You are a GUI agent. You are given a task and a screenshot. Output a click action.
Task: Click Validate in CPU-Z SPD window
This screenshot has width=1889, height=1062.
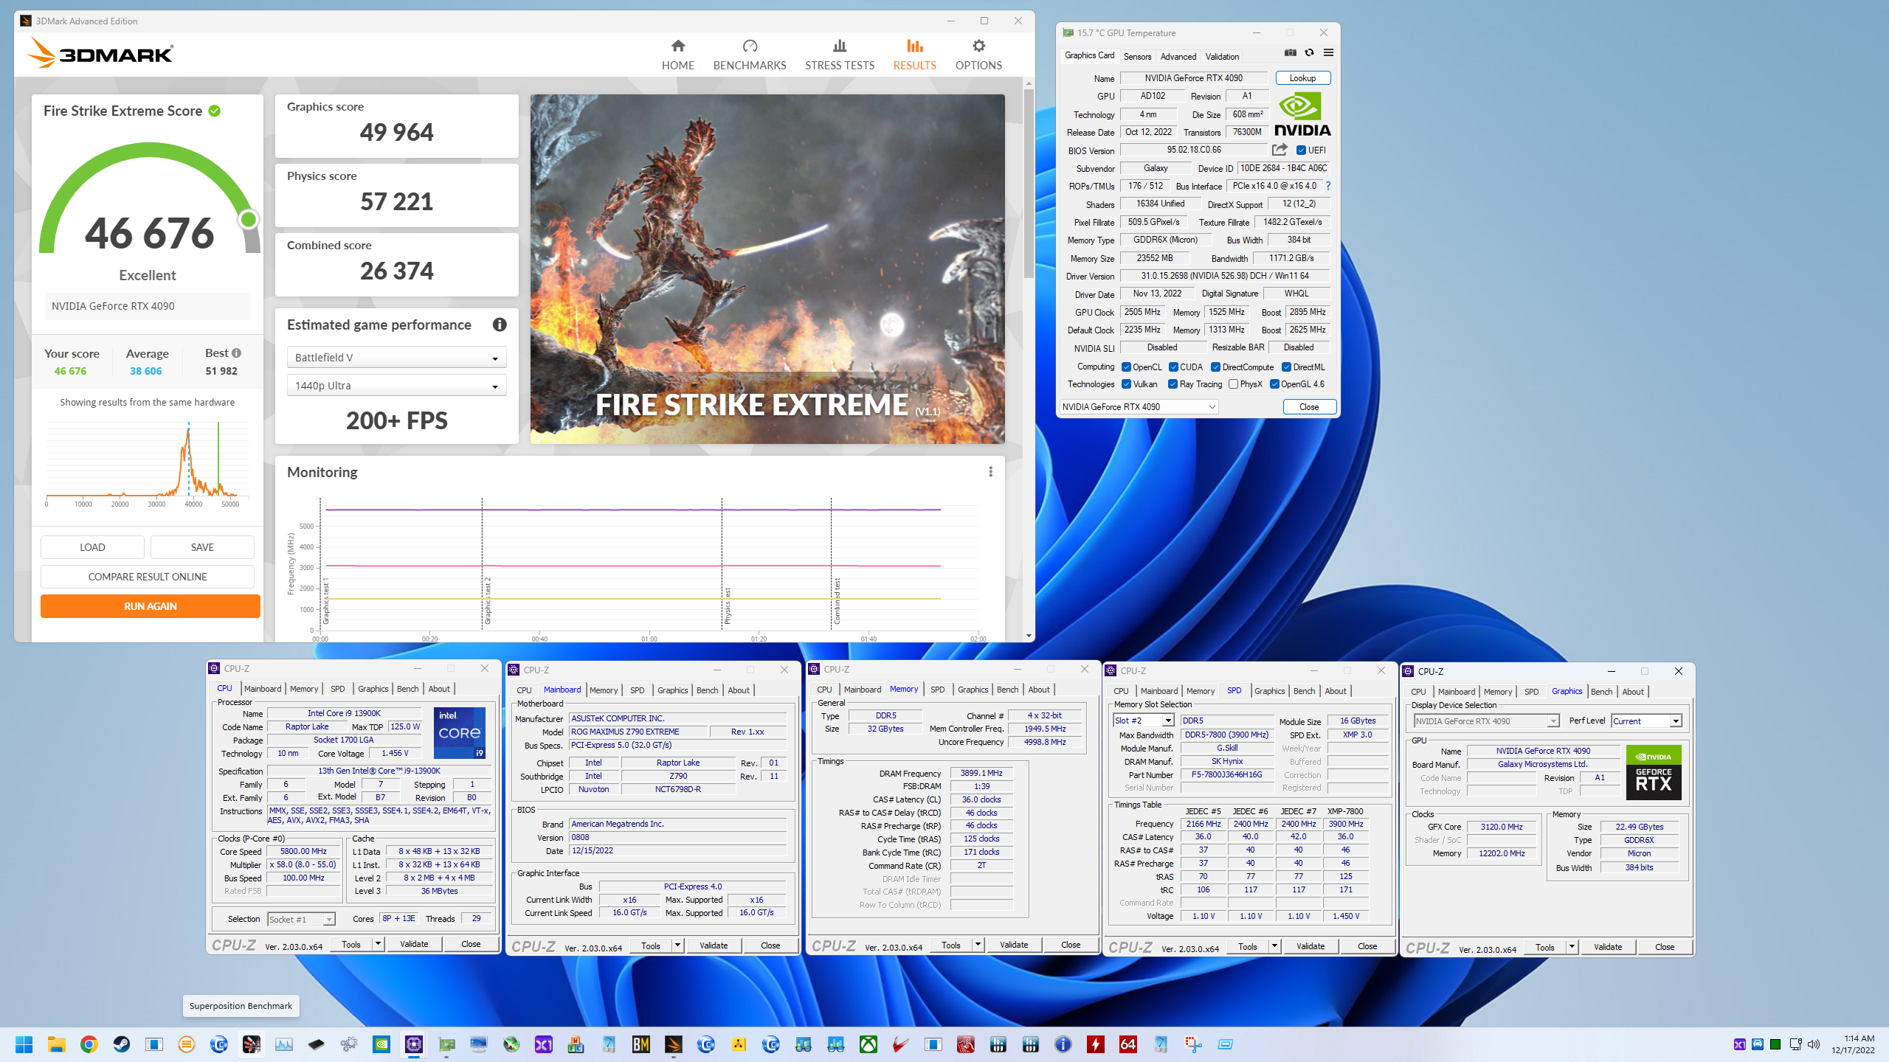tap(1310, 947)
